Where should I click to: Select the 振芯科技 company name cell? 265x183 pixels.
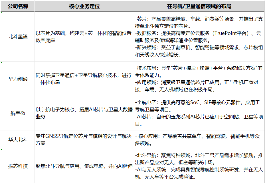[18, 166]
